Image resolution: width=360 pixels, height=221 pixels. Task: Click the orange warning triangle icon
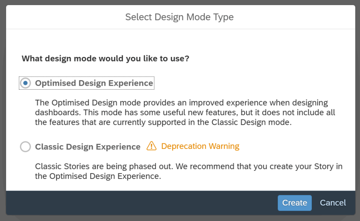(151, 146)
